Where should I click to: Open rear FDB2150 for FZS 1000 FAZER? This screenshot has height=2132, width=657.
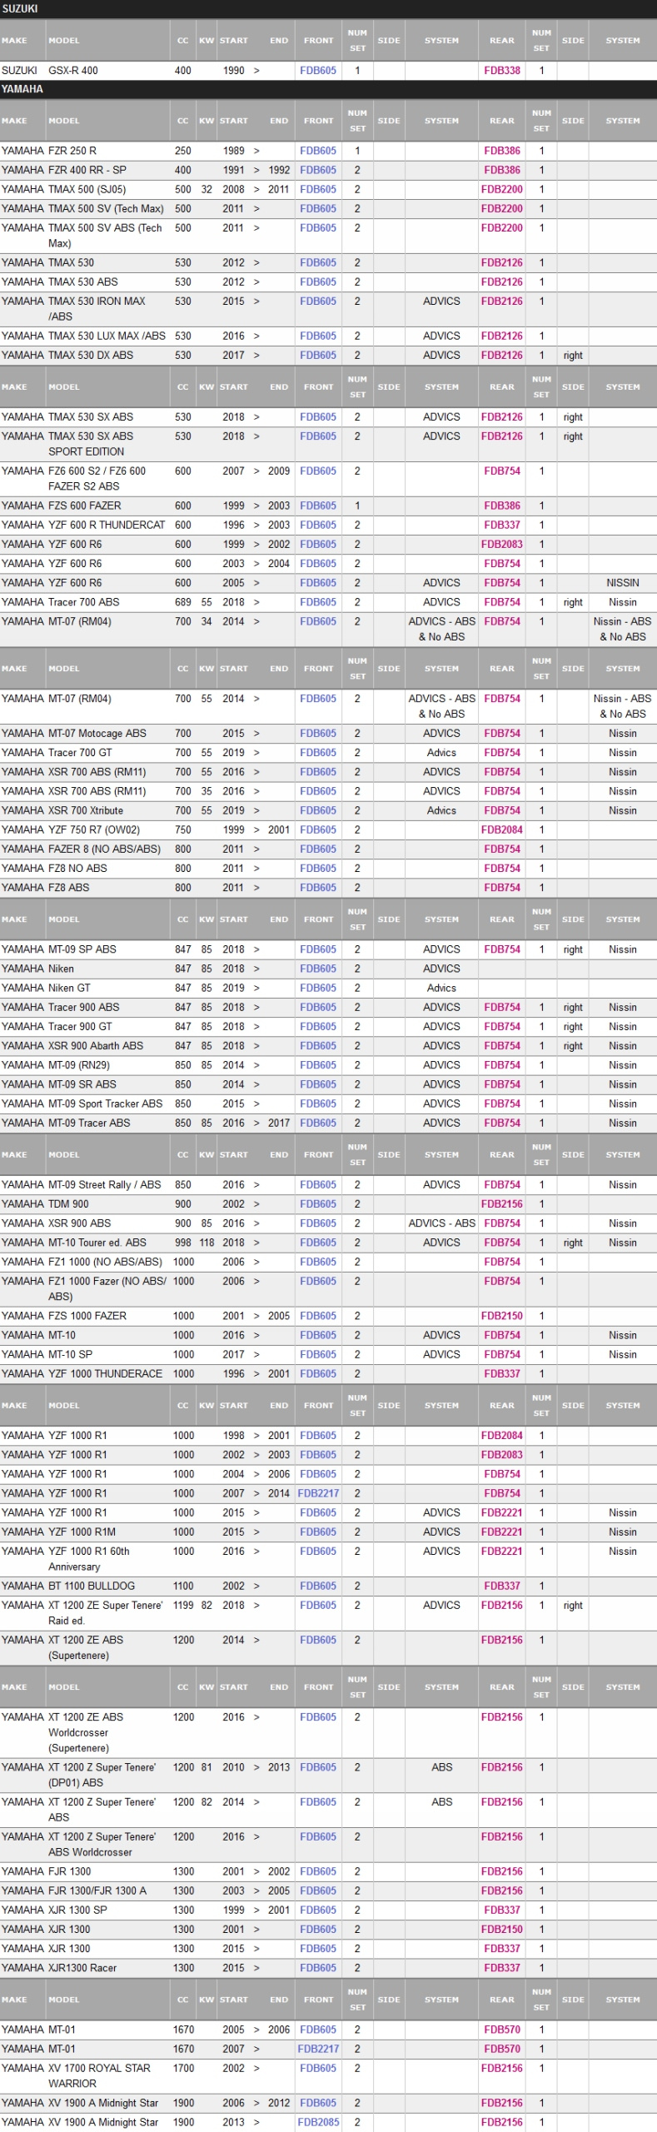502,1316
